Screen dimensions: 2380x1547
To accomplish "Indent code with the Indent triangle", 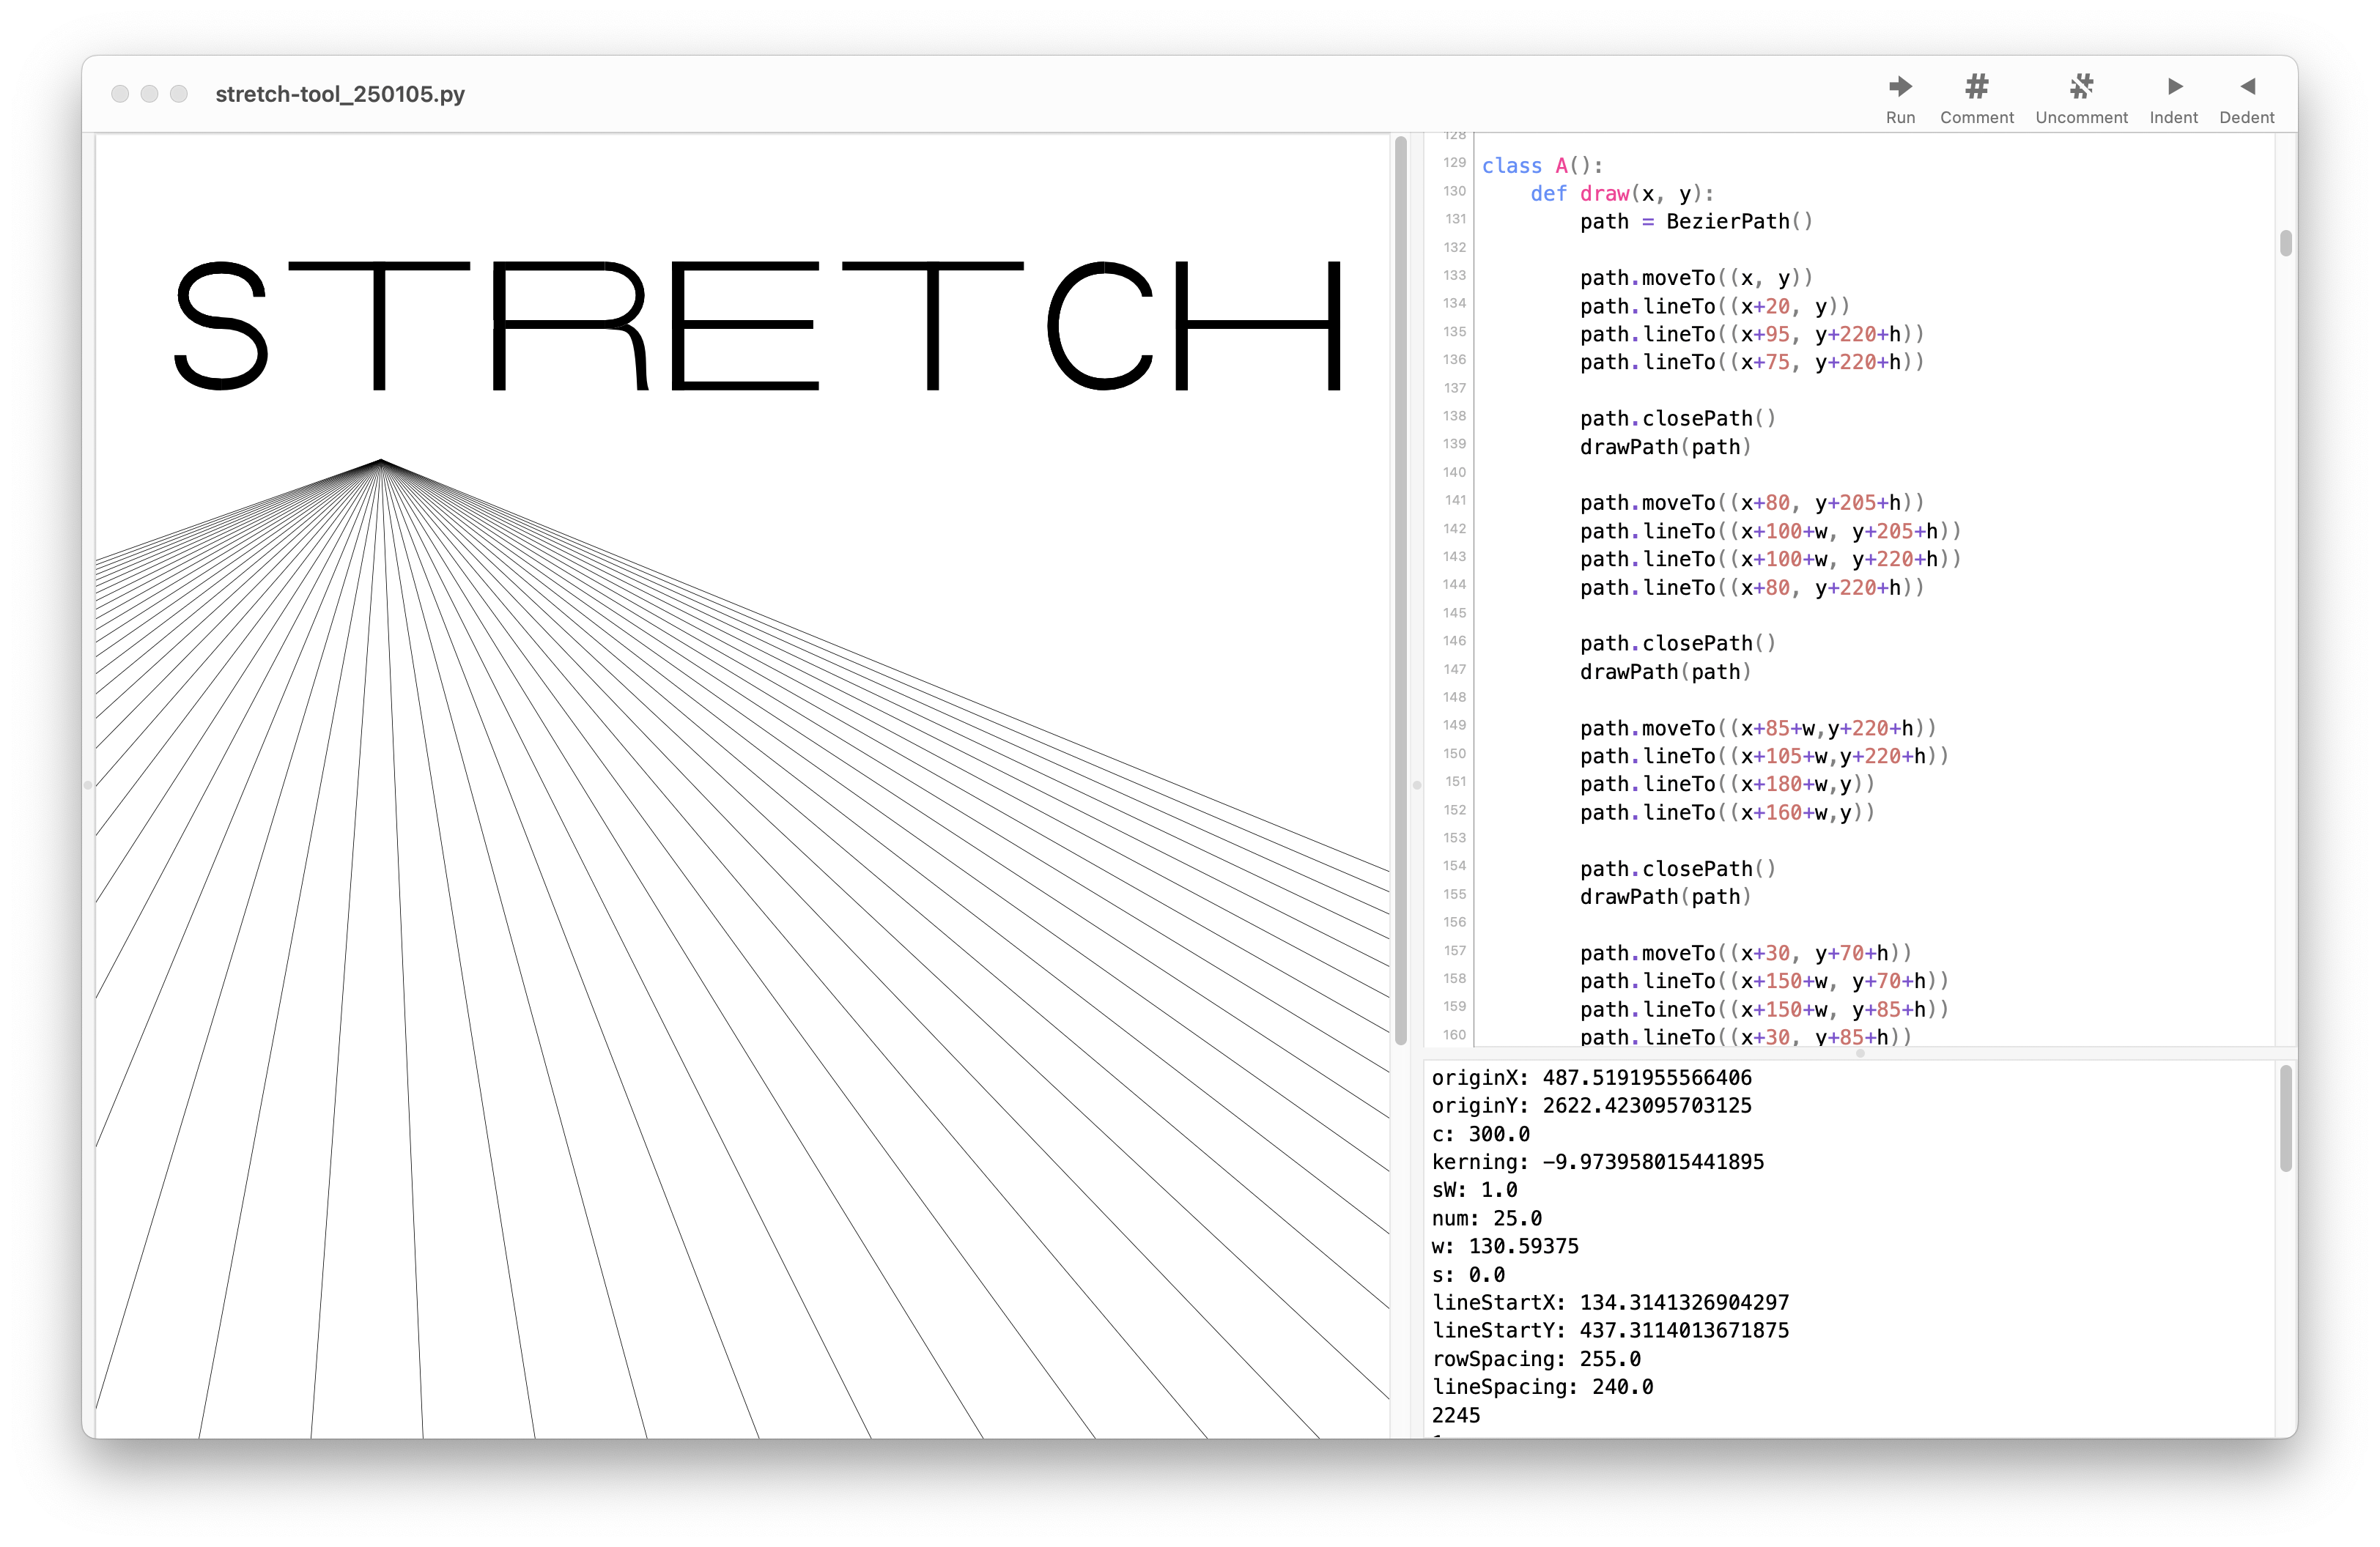I will (2173, 87).
